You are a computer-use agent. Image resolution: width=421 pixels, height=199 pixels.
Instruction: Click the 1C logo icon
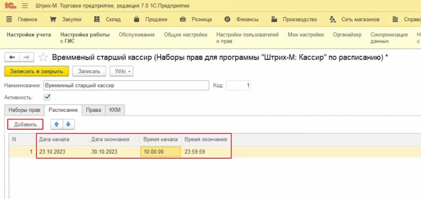10,6
